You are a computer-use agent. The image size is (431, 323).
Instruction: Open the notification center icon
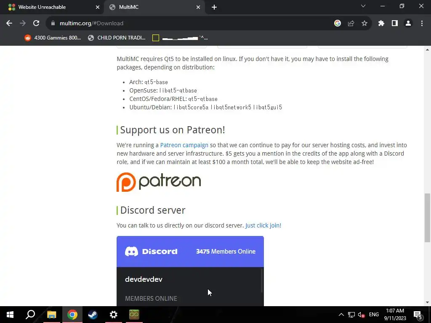(x=418, y=315)
